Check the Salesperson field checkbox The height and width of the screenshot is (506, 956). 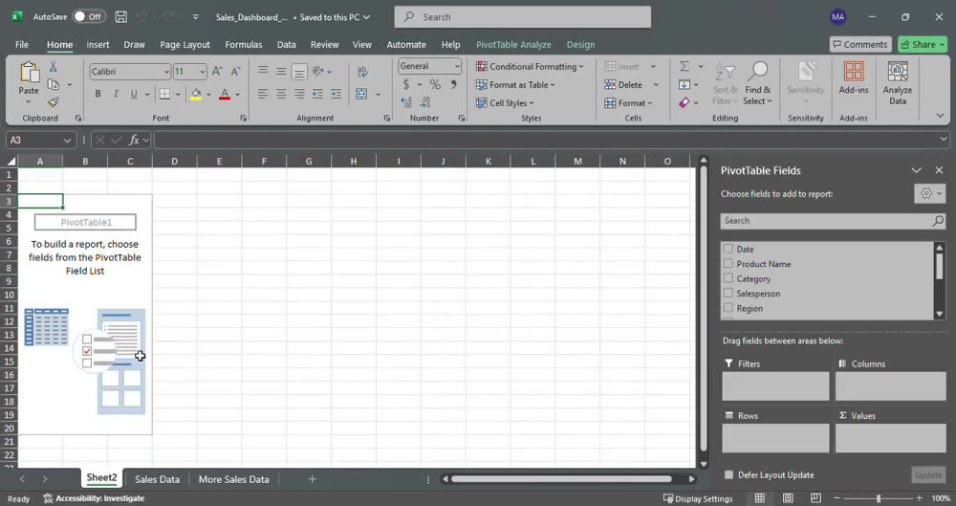728,293
